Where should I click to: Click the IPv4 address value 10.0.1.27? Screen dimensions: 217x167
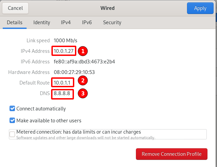point(64,51)
